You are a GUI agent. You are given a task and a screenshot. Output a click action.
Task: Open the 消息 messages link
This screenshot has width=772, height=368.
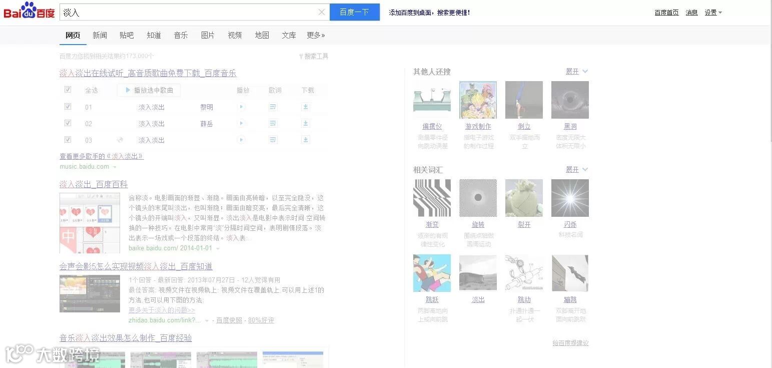tap(691, 13)
